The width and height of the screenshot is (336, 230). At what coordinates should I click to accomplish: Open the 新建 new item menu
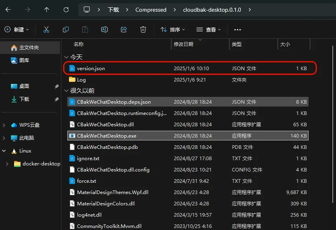pyautogui.click(x=17, y=29)
